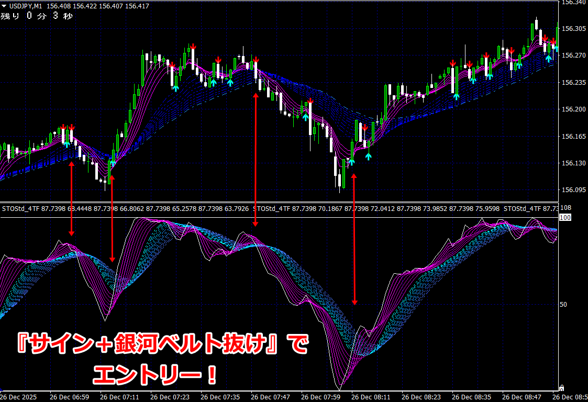Click the 156.270 price axis label
Image resolution: width=588 pixels, height=402 pixels.
(574, 55)
